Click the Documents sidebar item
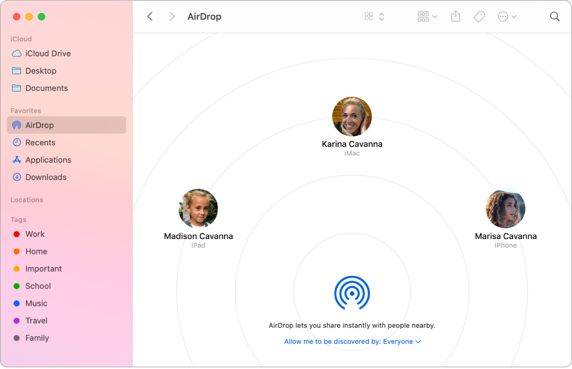This screenshot has width=572, height=369. (46, 88)
